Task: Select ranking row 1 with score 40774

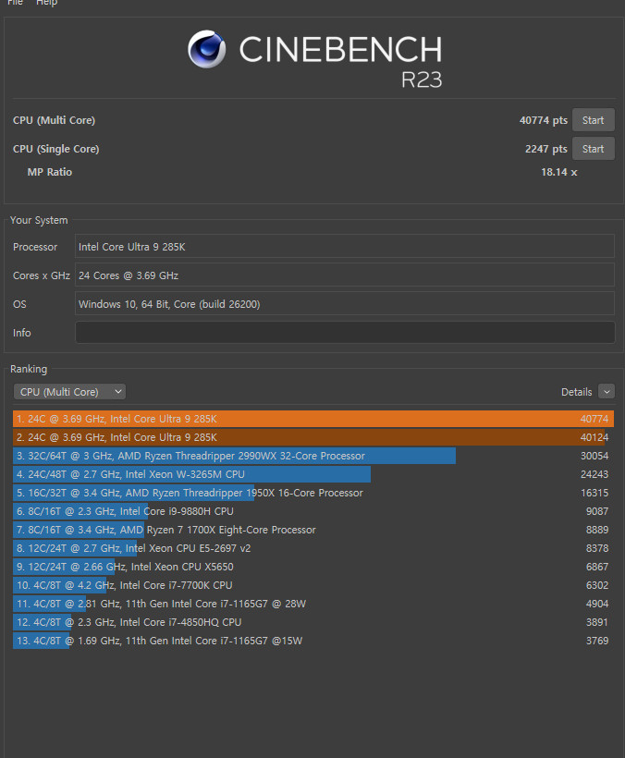Action: [x=313, y=419]
